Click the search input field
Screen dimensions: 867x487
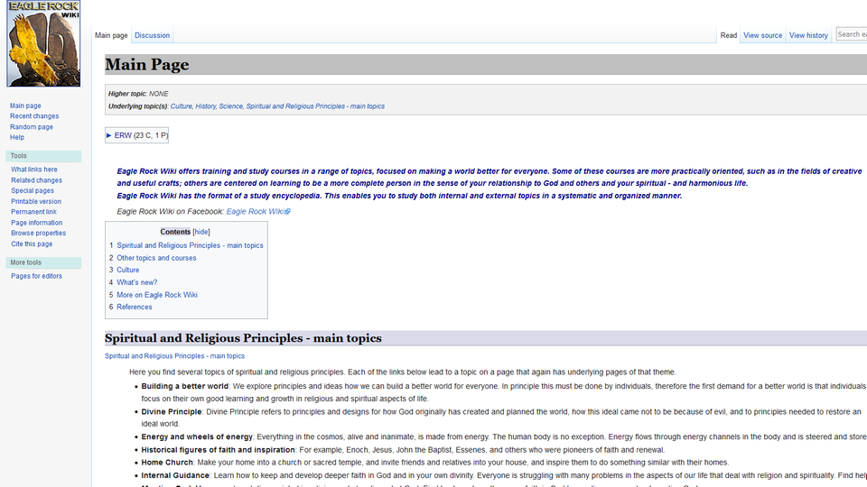[851, 34]
